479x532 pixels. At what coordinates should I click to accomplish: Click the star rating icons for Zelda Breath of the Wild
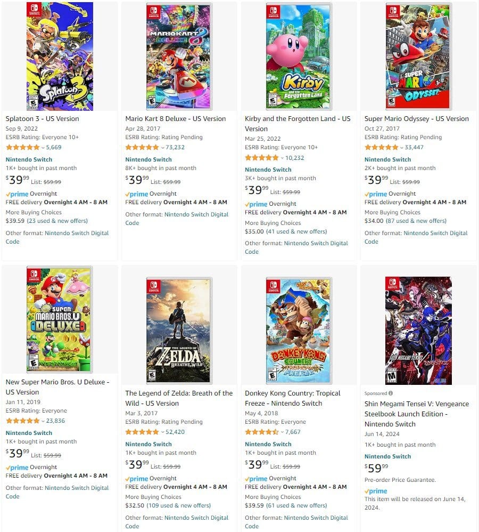[142, 432]
